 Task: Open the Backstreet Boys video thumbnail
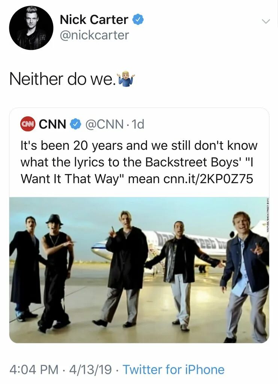tap(139, 270)
